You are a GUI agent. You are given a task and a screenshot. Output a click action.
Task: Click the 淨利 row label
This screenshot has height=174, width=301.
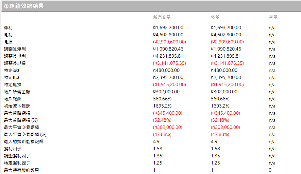8,28
